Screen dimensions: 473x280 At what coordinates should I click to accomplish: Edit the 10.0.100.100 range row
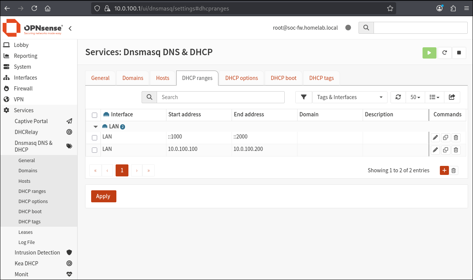tap(435, 150)
